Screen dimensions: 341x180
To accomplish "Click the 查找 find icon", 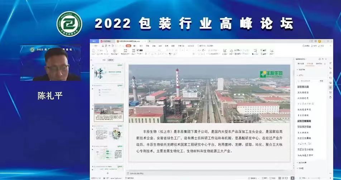I will 263,50.
